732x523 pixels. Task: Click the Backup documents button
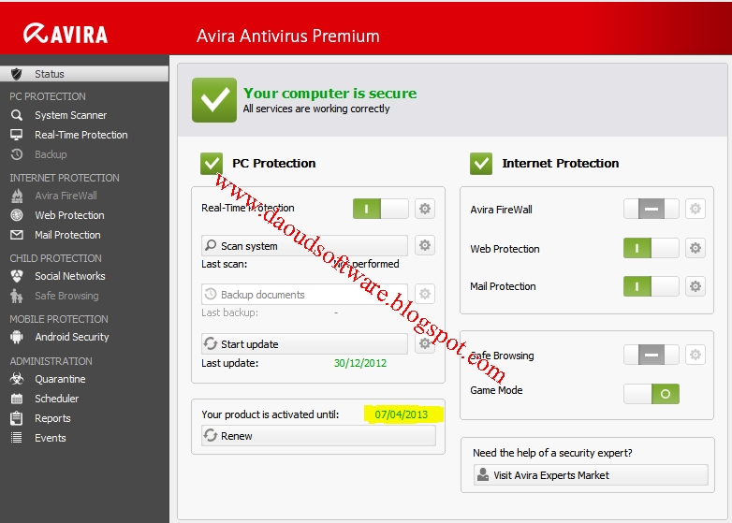pyautogui.click(x=304, y=295)
